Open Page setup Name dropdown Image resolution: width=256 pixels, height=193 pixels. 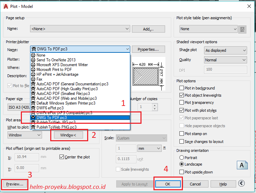coord(80,29)
